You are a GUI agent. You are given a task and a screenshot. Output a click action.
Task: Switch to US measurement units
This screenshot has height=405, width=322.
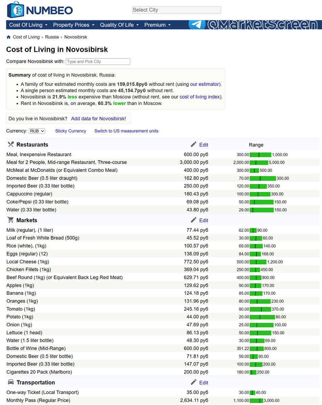126,131
